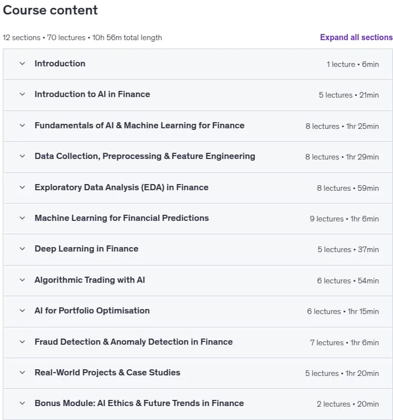The image size is (393, 420).
Task: Click Real-World Projects 5 lectures duration text
Action: [x=342, y=373]
